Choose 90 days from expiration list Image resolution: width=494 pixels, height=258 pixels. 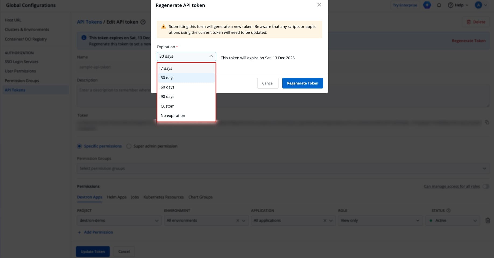coord(167,97)
